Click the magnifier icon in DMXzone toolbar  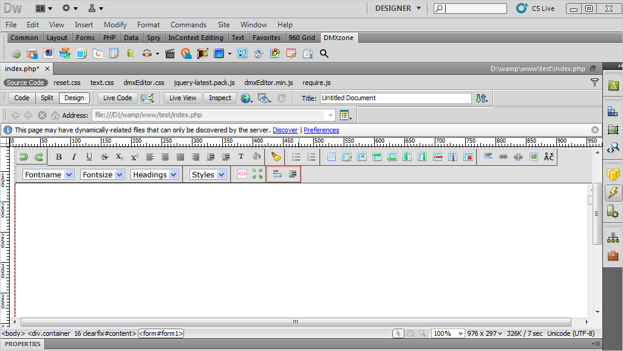pyautogui.click(x=324, y=53)
